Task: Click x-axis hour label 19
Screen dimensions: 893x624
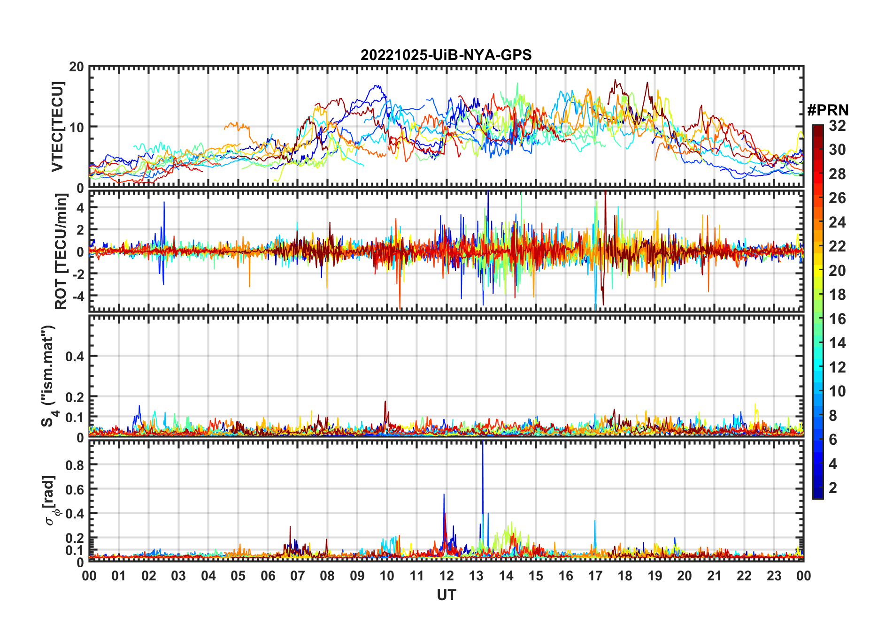Action: (x=655, y=576)
